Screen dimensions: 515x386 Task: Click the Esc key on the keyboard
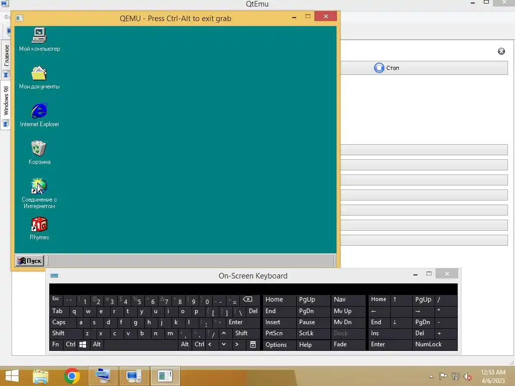click(x=56, y=300)
